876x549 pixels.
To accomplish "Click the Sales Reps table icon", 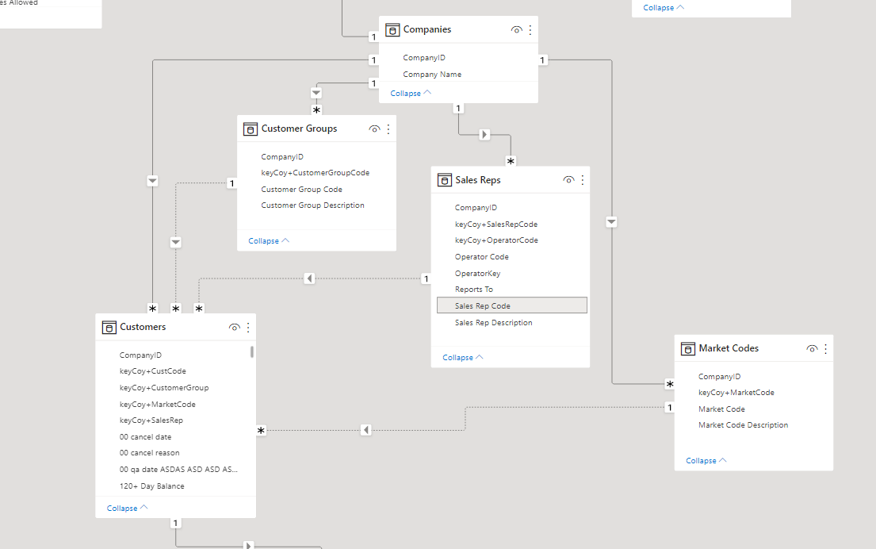I will point(445,180).
